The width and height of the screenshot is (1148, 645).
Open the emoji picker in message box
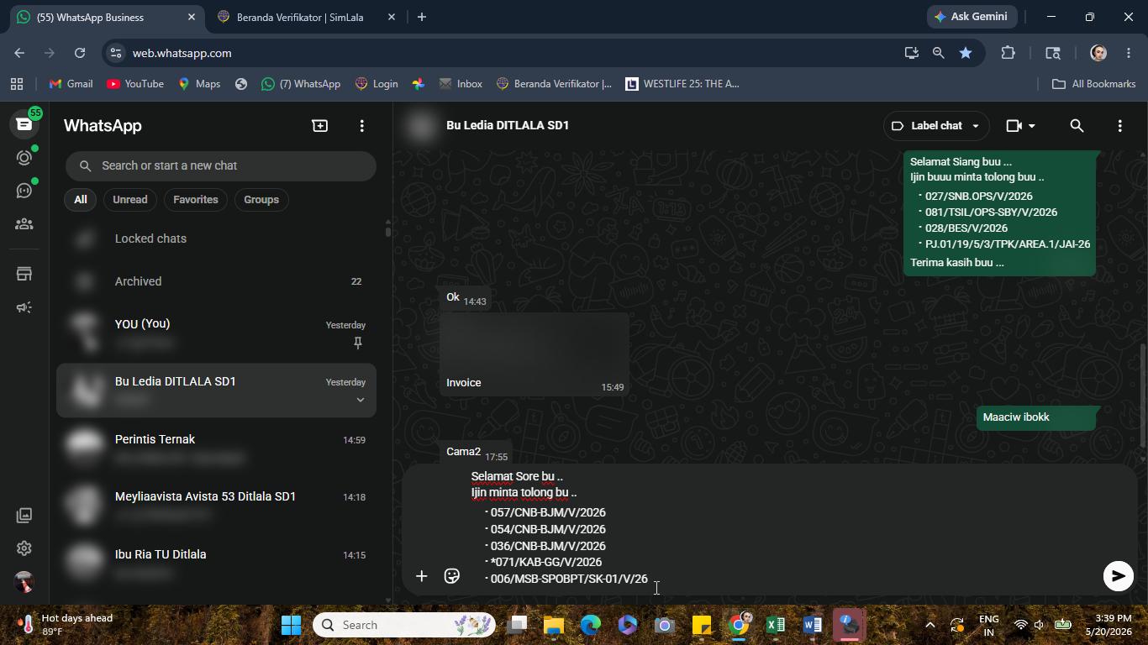click(451, 575)
